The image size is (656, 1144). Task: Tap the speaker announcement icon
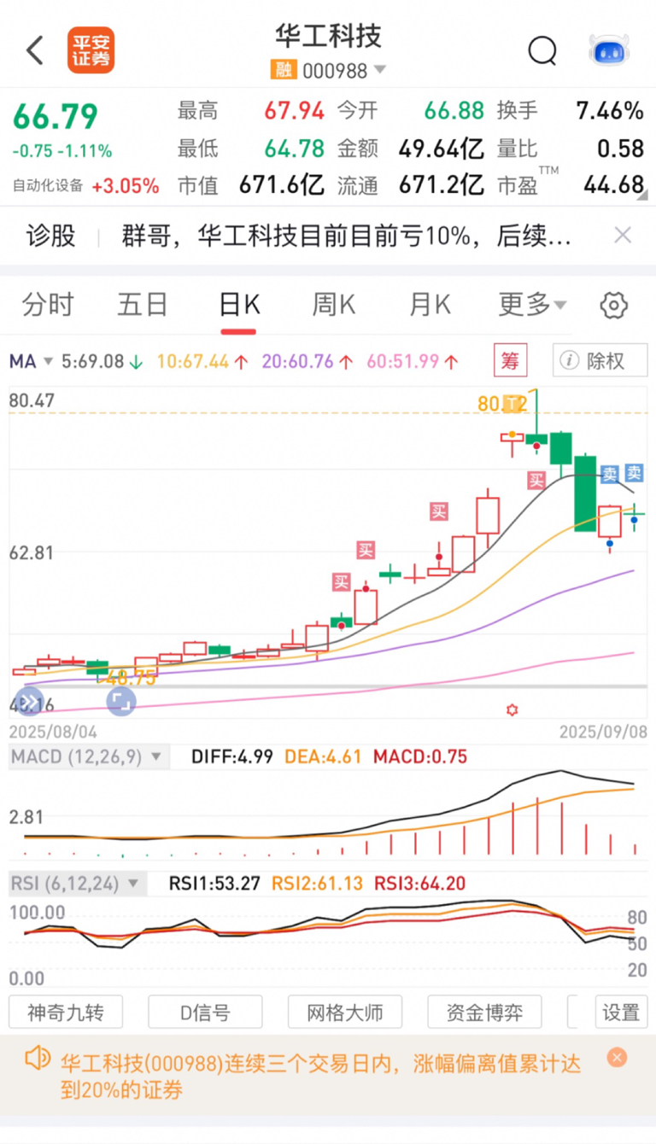(x=38, y=1059)
